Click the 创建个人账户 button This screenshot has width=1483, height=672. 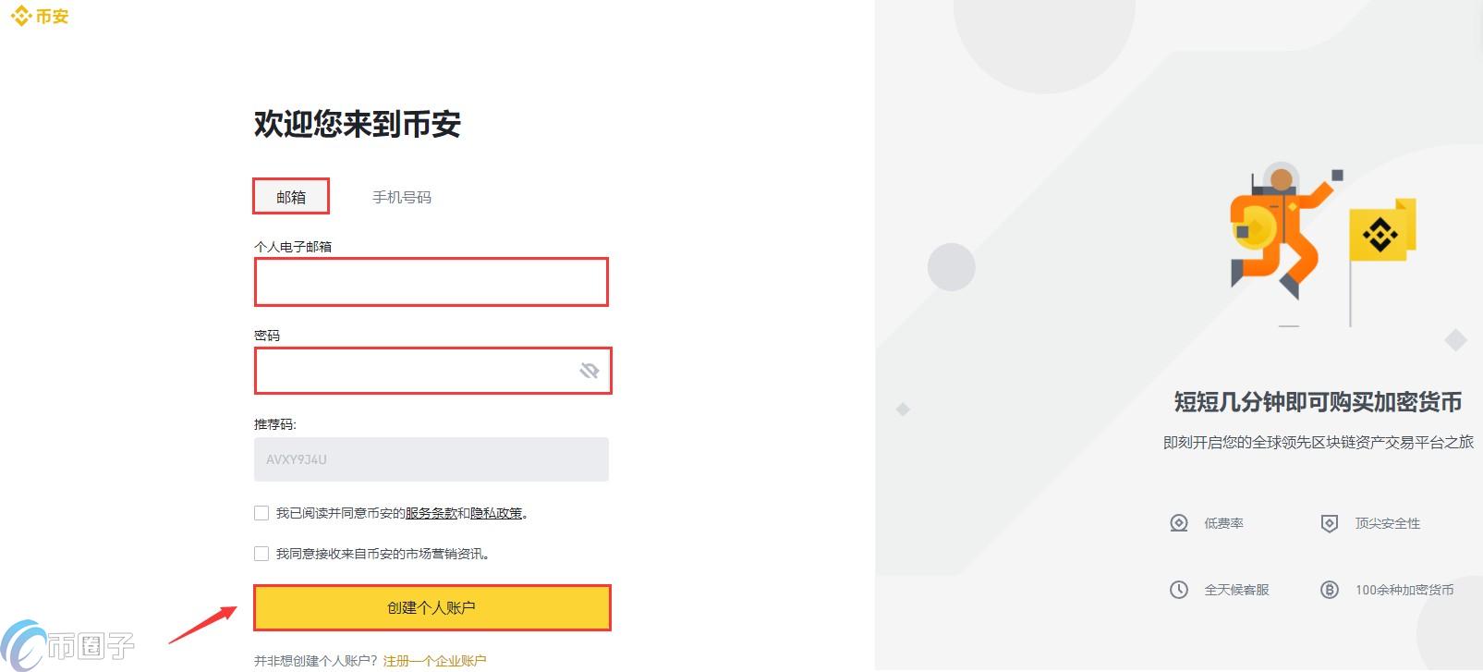(432, 607)
